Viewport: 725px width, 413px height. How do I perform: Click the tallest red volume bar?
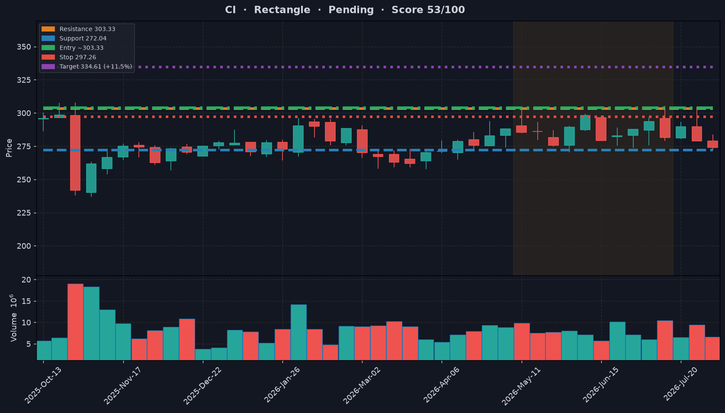75,322
